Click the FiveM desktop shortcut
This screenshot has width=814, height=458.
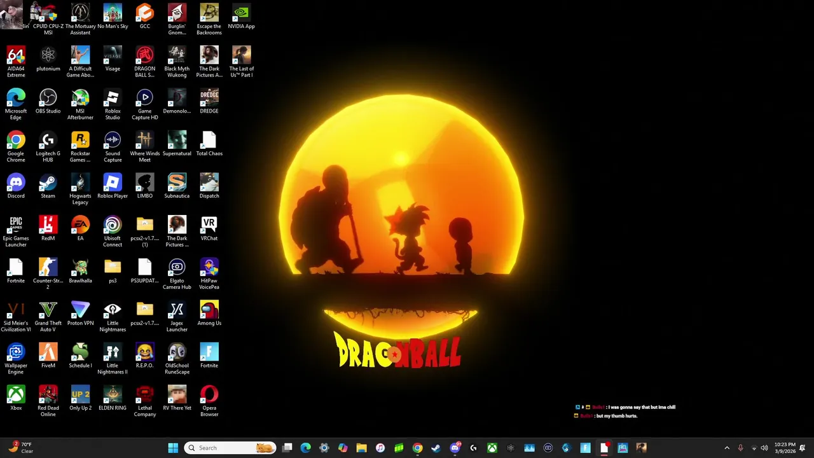tap(48, 356)
